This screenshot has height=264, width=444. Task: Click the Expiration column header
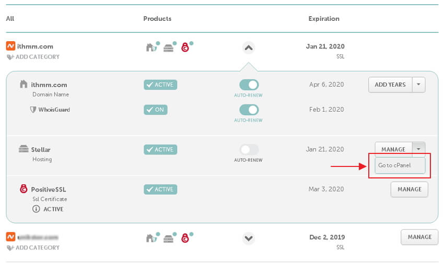point(324,19)
